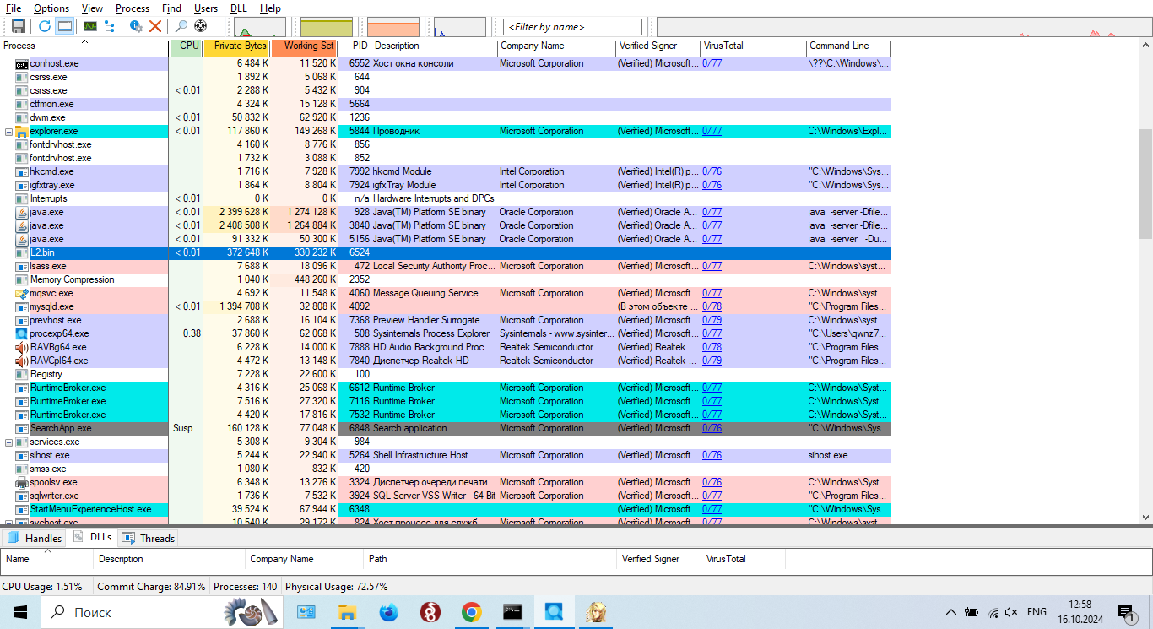1153x629 pixels.
Task: Open the yellow commit history graph
Action: click(x=327, y=27)
